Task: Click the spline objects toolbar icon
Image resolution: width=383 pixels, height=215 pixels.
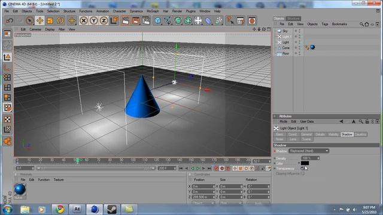Action: [x=168, y=21]
